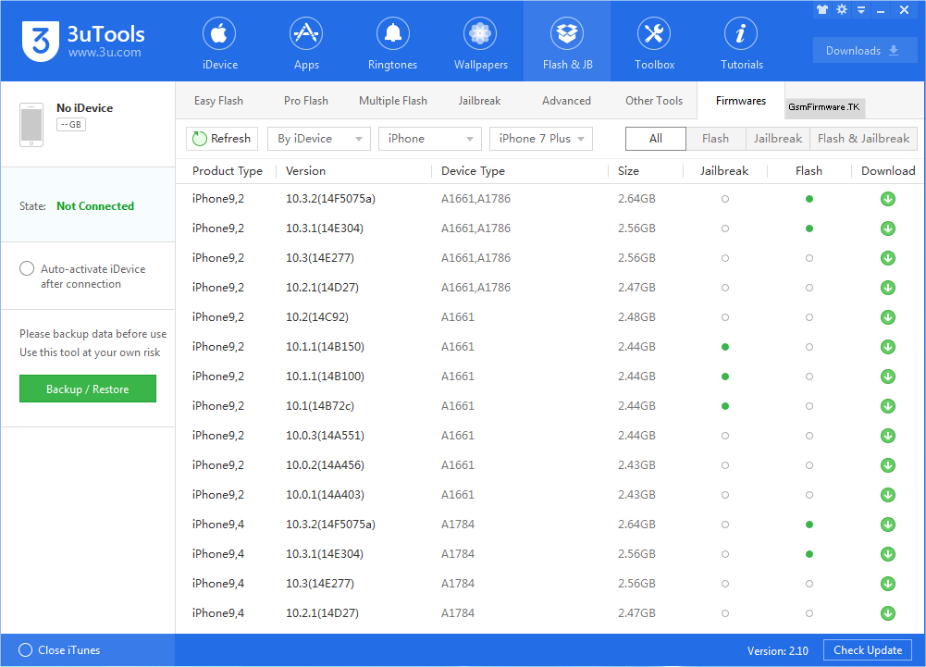Click Device Type A1784 for iPhone9,4 10.3(14E277)
This screenshot has width=926, height=667.
(458, 583)
